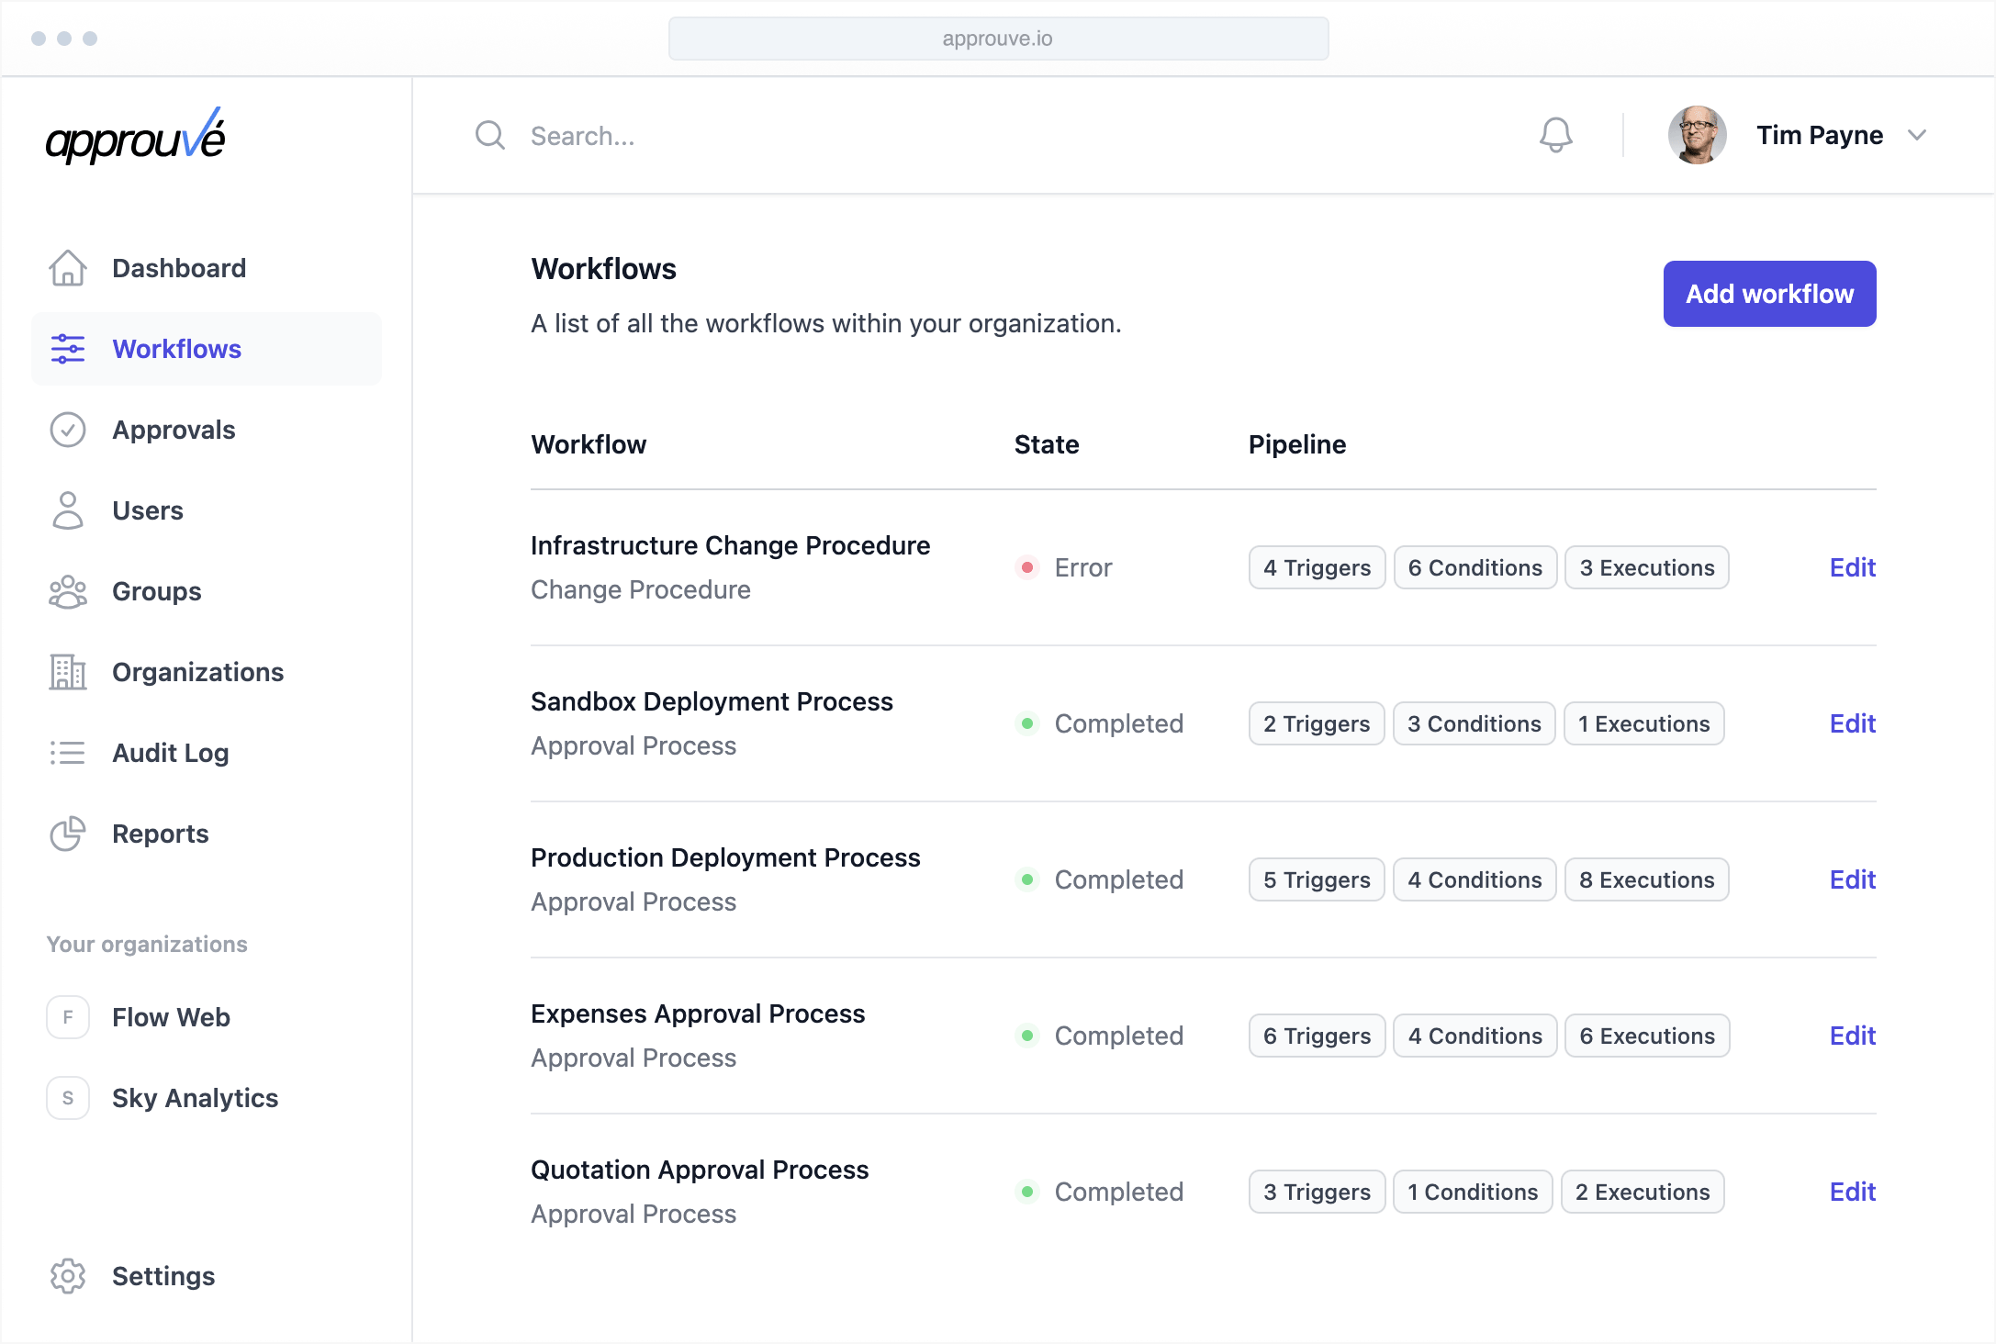The width and height of the screenshot is (1996, 1344).
Task: Click the Audit Log list icon
Action: (x=68, y=753)
